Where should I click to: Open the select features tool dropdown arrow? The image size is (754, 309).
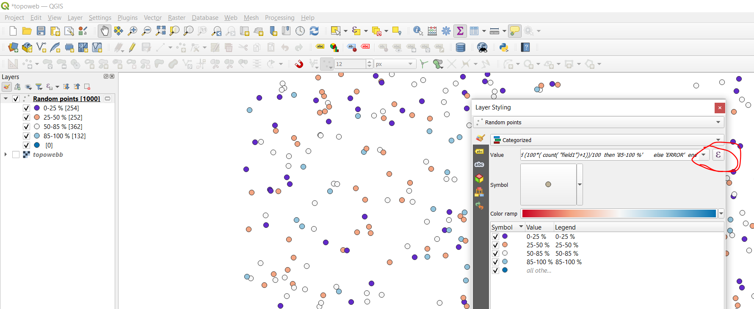click(x=345, y=31)
